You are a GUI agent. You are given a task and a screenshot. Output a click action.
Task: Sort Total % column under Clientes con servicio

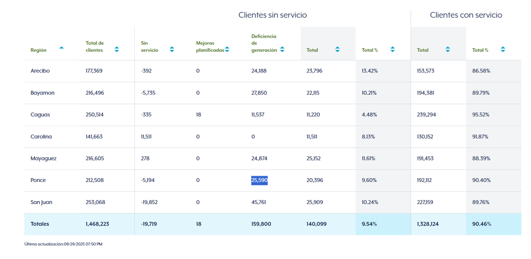[502, 50]
